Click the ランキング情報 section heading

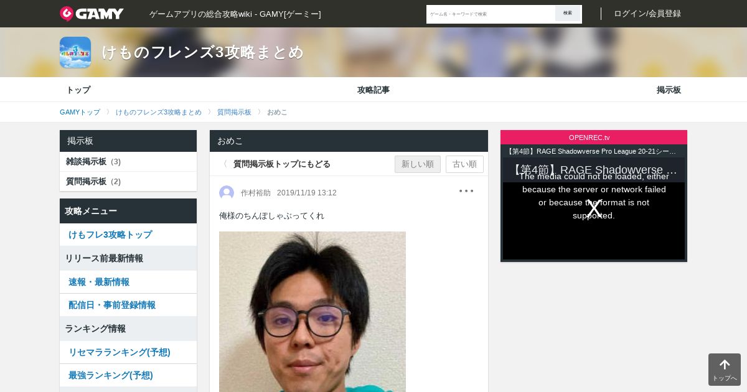(x=128, y=329)
